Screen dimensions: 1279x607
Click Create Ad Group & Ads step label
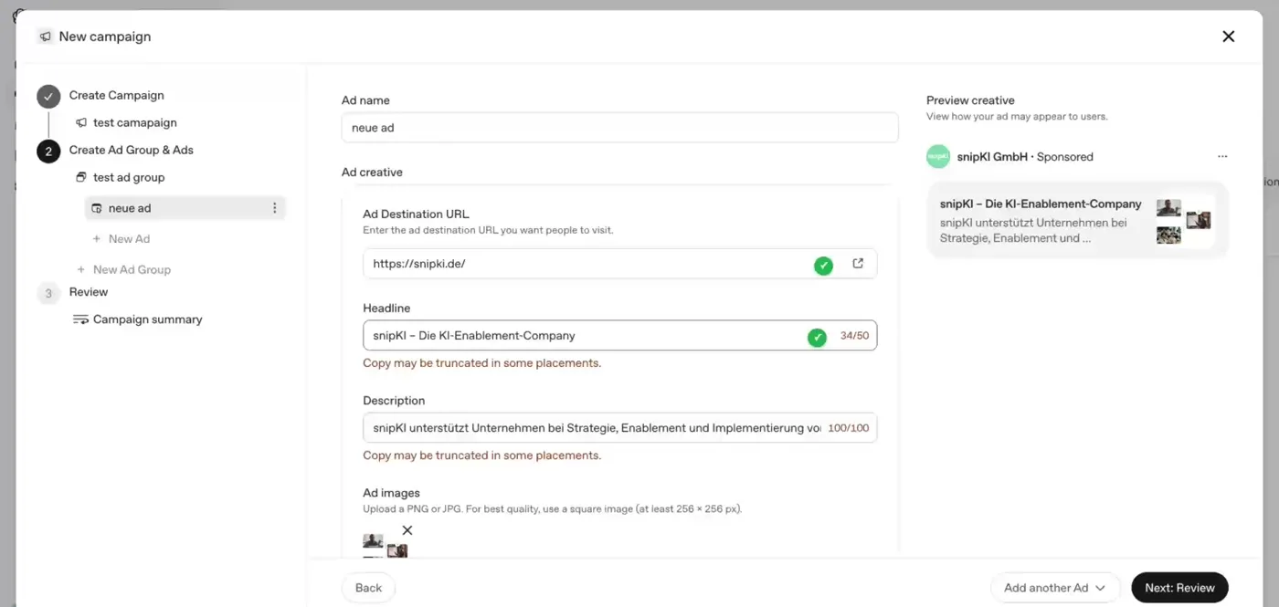pos(132,150)
